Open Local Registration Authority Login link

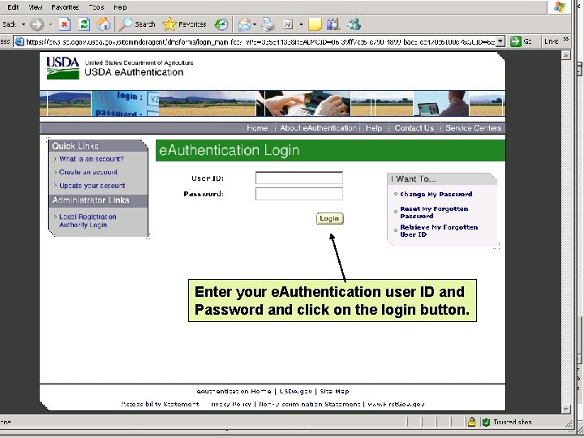click(88, 221)
